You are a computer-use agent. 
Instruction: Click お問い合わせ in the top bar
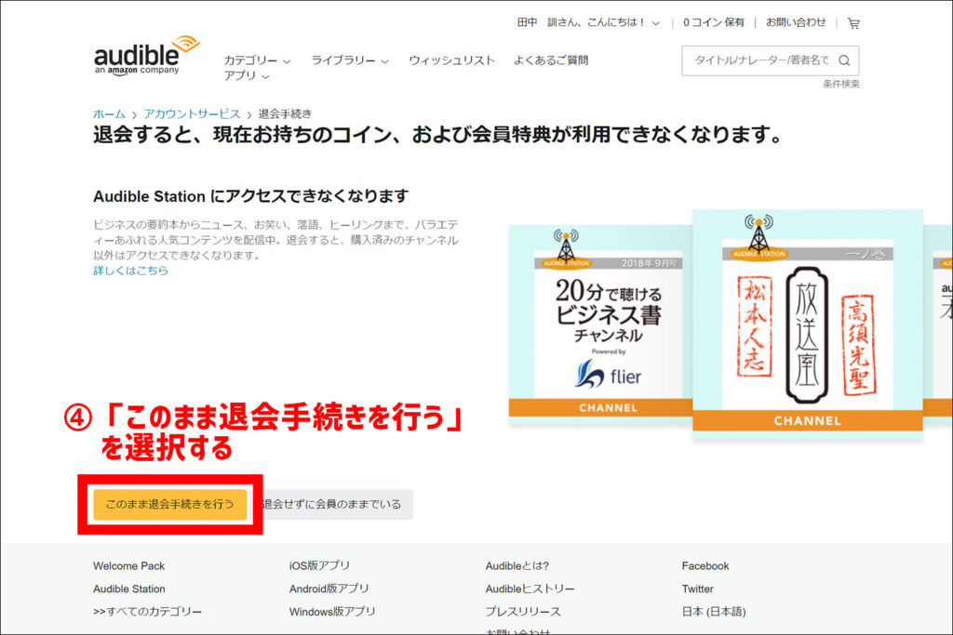point(796,22)
